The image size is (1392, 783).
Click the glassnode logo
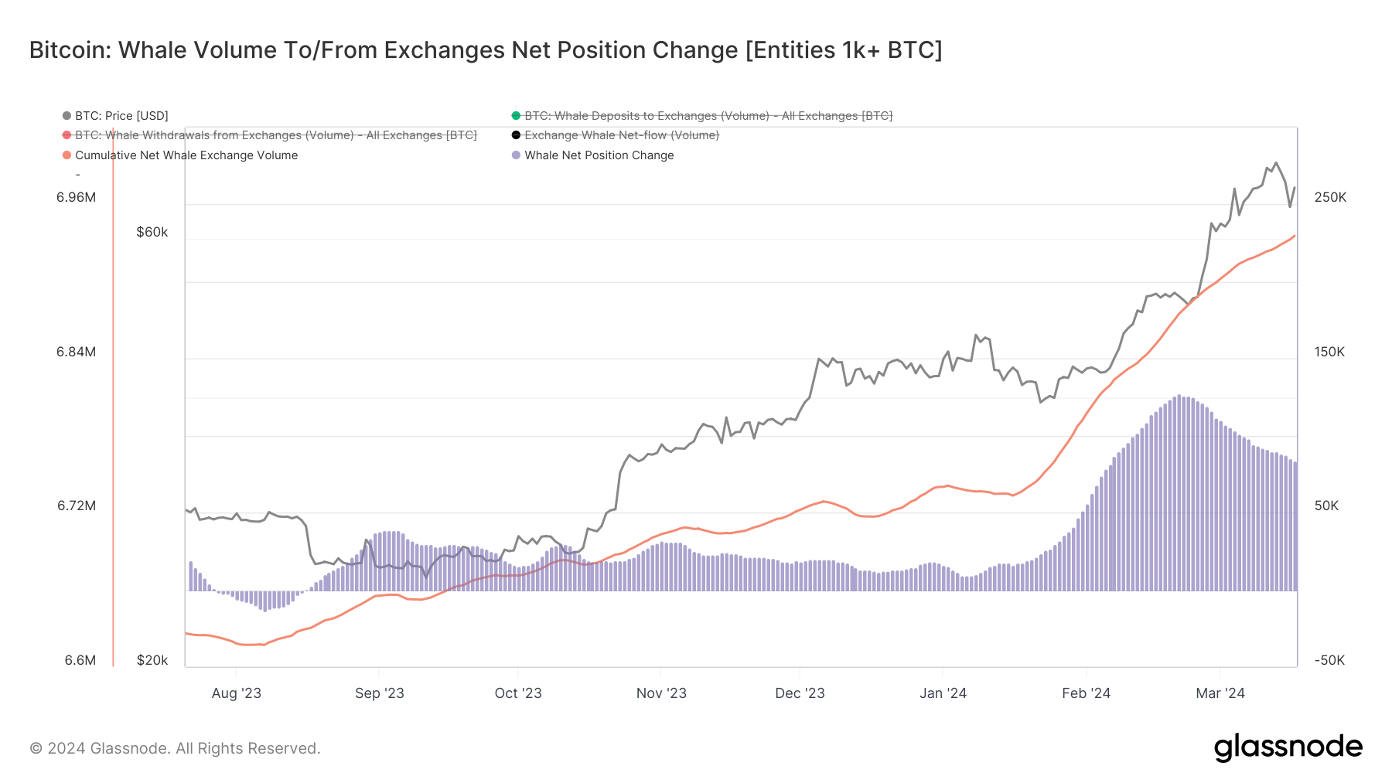tap(1288, 748)
